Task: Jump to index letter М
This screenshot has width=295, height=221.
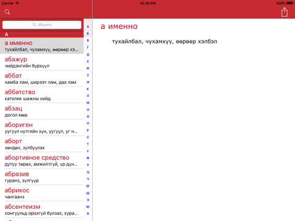Action: (88, 103)
